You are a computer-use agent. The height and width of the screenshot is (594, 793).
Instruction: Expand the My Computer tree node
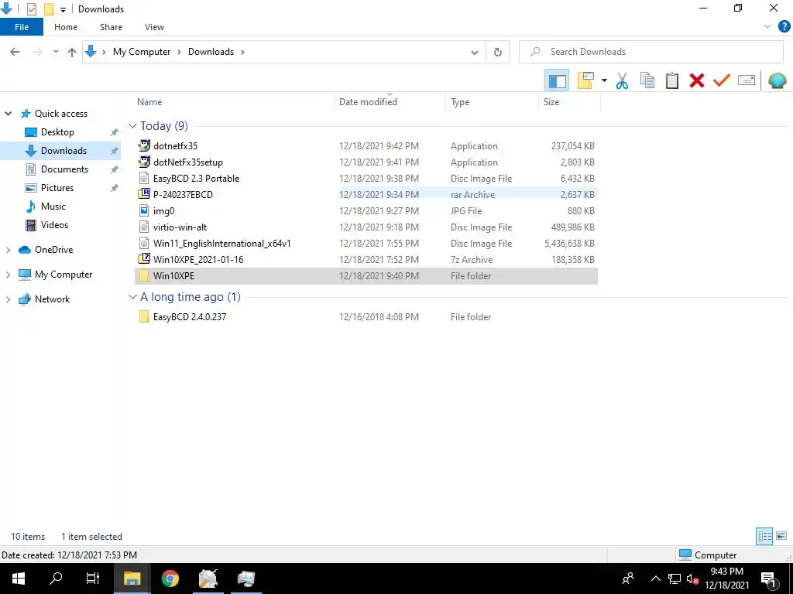click(8, 275)
